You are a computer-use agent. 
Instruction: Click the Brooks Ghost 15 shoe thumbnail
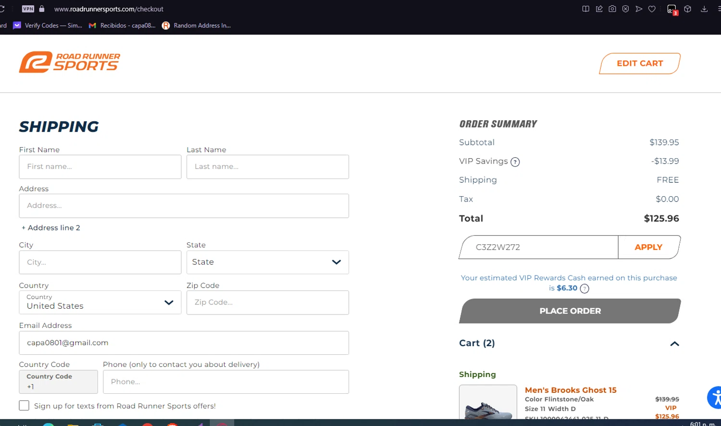[488, 402]
